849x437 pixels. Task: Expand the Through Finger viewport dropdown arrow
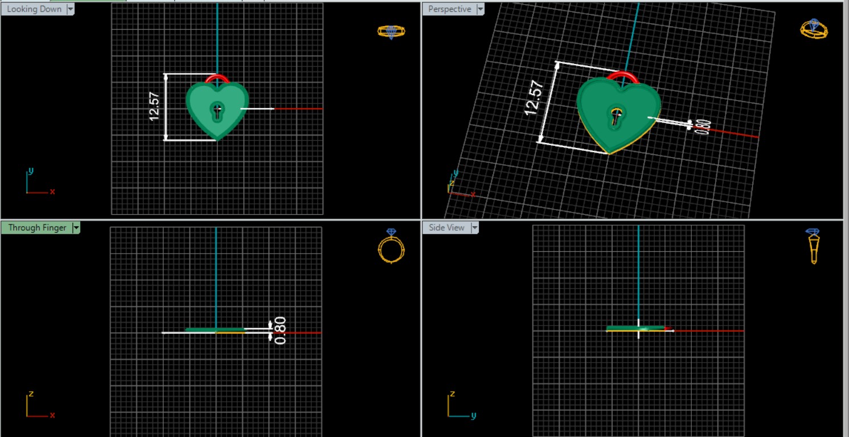[x=76, y=228]
